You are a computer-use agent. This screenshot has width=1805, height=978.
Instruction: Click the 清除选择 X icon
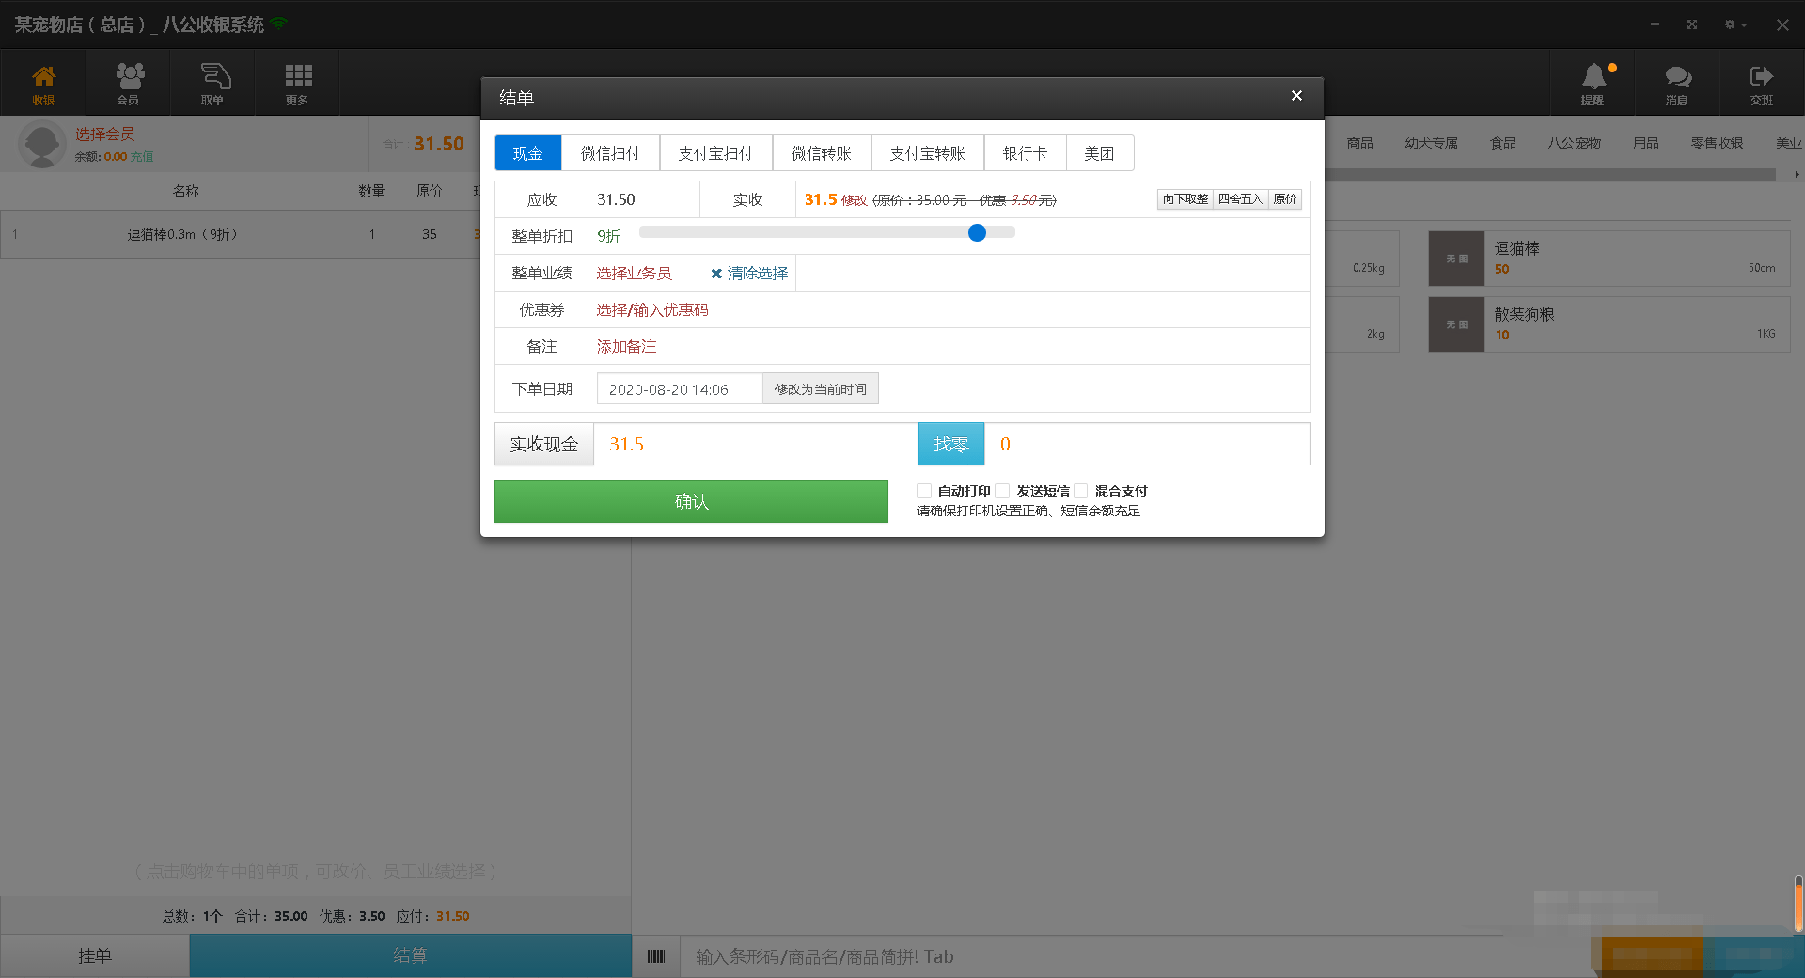pyautogui.click(x=716, y=274)
